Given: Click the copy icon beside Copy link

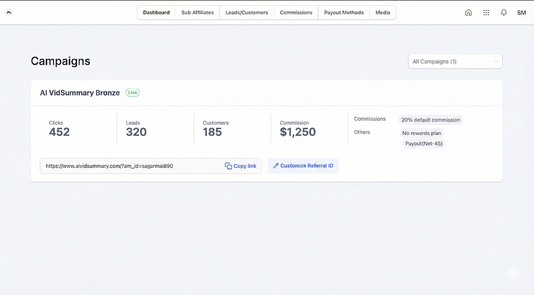Looking at the screenshot, I should [228, 166].
